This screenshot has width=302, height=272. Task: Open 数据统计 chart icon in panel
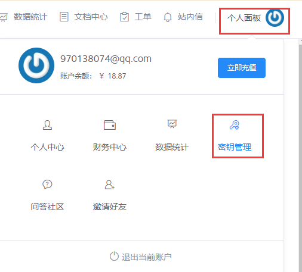(172, 124)
